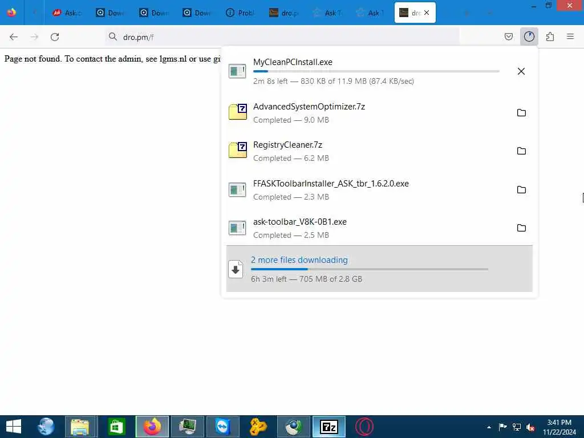Reload the current page

click(55, 37)
